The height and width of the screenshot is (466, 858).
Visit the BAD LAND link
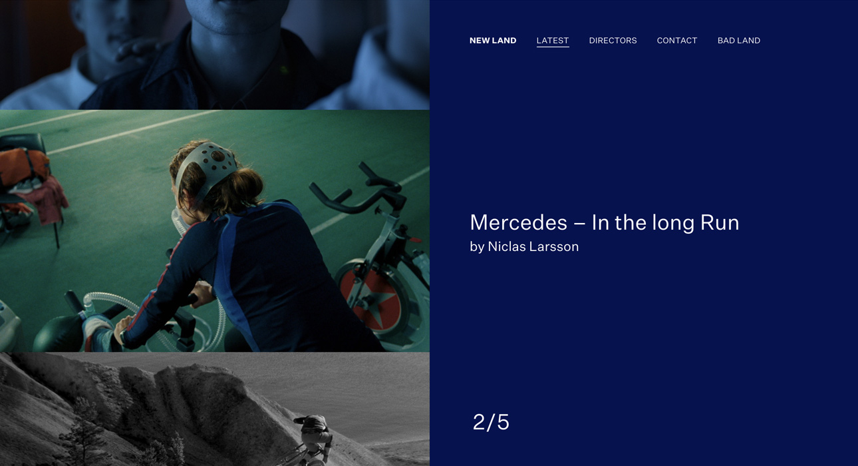739,41
